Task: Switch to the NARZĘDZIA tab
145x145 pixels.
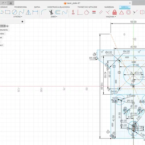Action: [x=109, y=7]
